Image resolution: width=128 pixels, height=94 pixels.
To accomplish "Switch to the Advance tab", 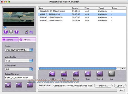I will click(x=27, y=40).
